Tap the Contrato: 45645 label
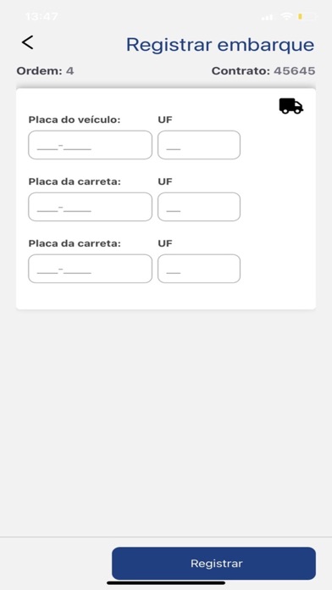 click(263, 70)
